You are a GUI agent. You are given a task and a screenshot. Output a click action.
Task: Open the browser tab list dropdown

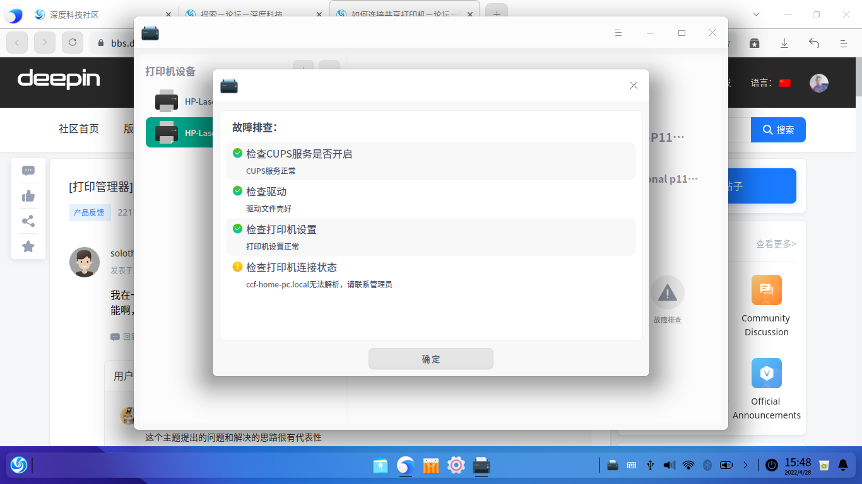pos(755,13)
